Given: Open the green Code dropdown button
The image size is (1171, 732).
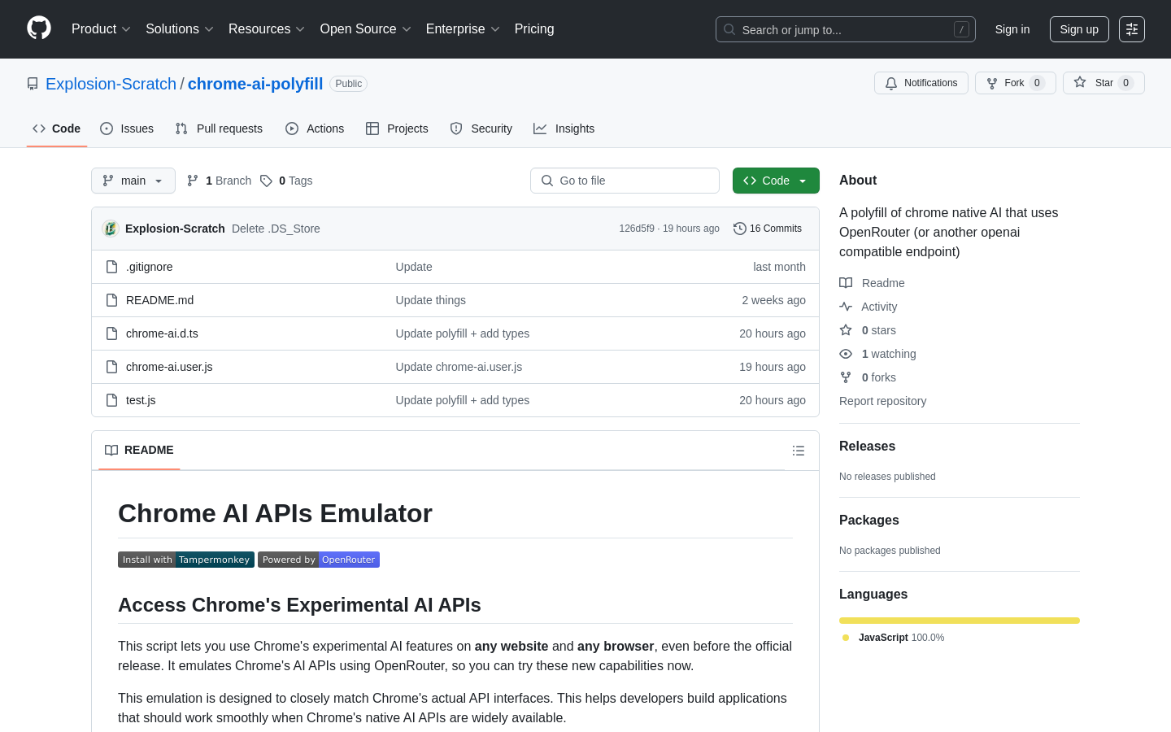Looking at the screenshot, I should 776,181.
